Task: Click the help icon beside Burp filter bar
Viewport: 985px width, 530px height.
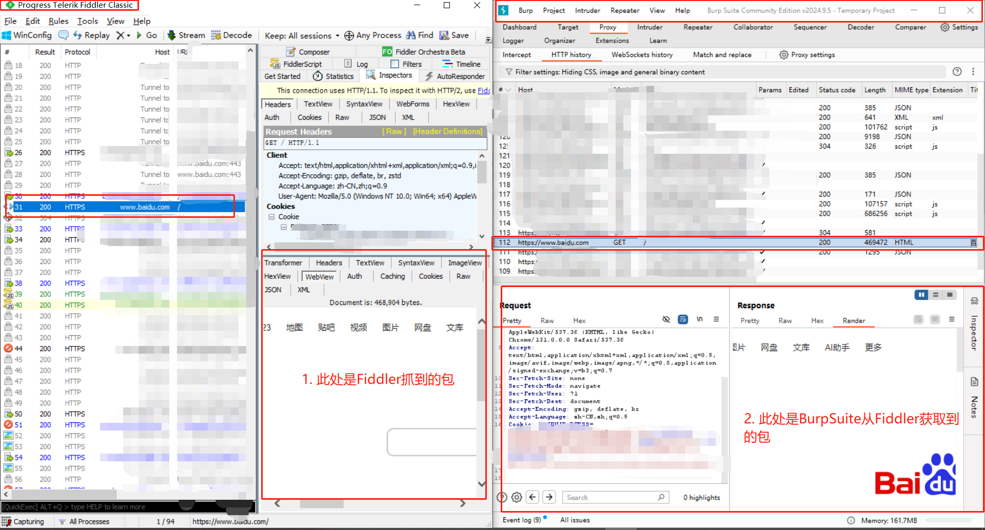Action: (x=957, y=72)
